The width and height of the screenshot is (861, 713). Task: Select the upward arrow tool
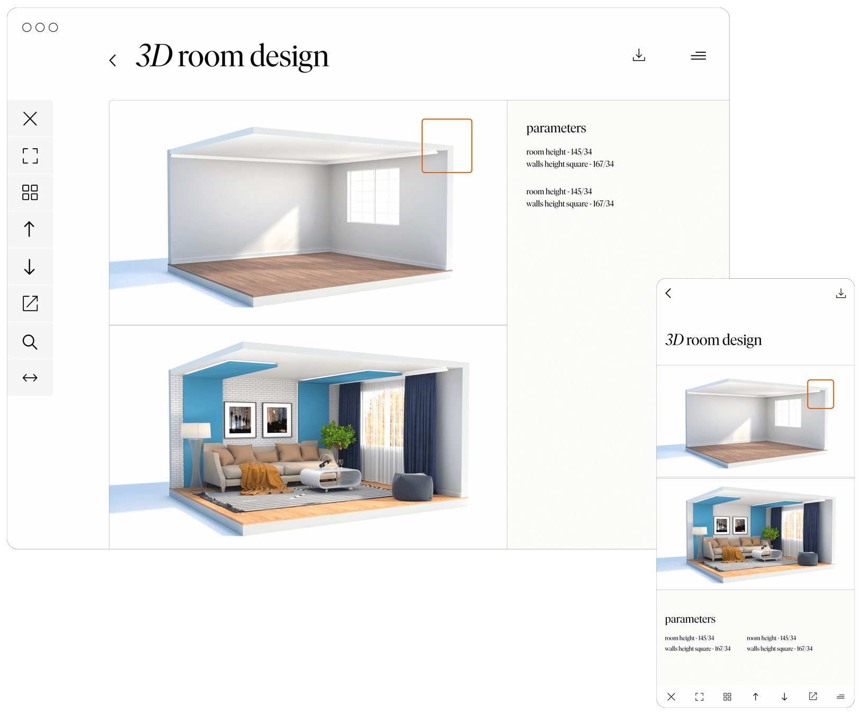(x=30, y=228)
